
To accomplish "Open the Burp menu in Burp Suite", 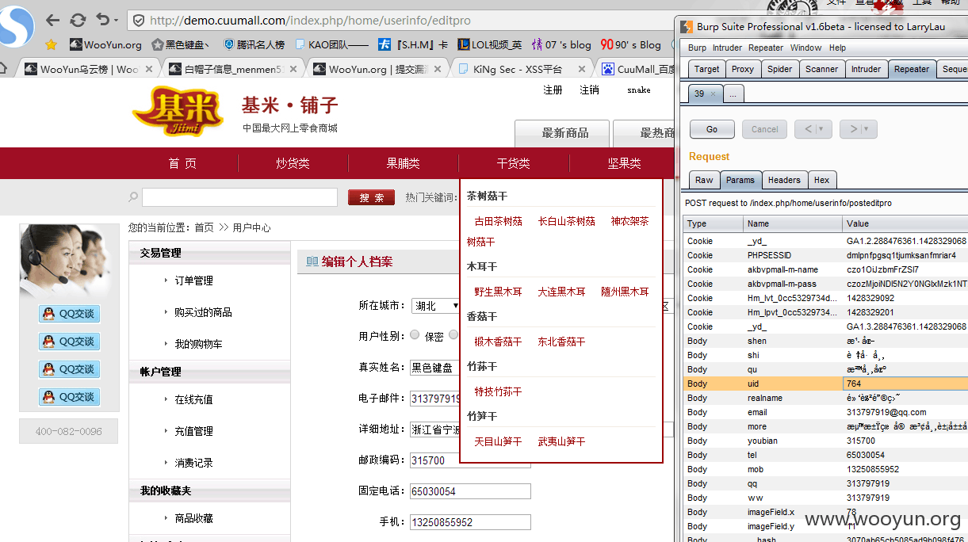I will tap(697, 48).
